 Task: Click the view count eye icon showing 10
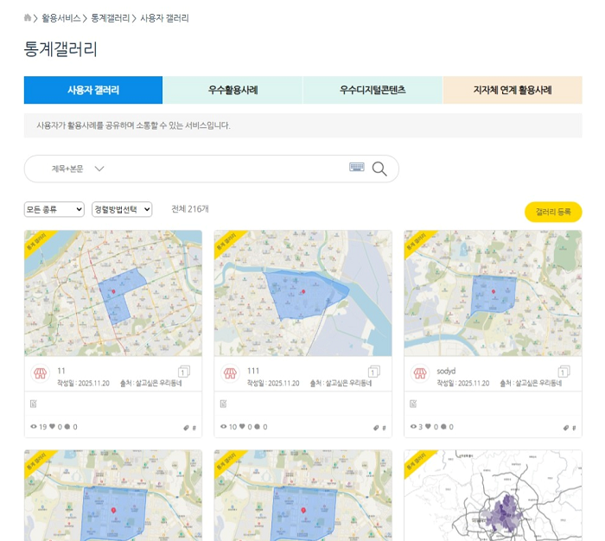(x=223, y=426)
